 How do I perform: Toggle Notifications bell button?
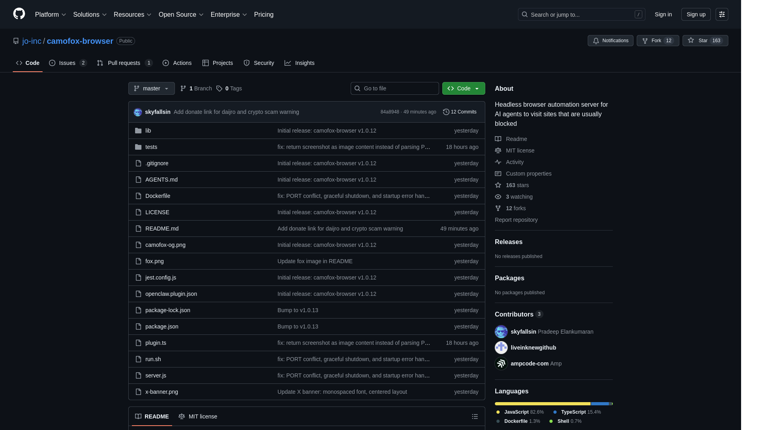610,41
